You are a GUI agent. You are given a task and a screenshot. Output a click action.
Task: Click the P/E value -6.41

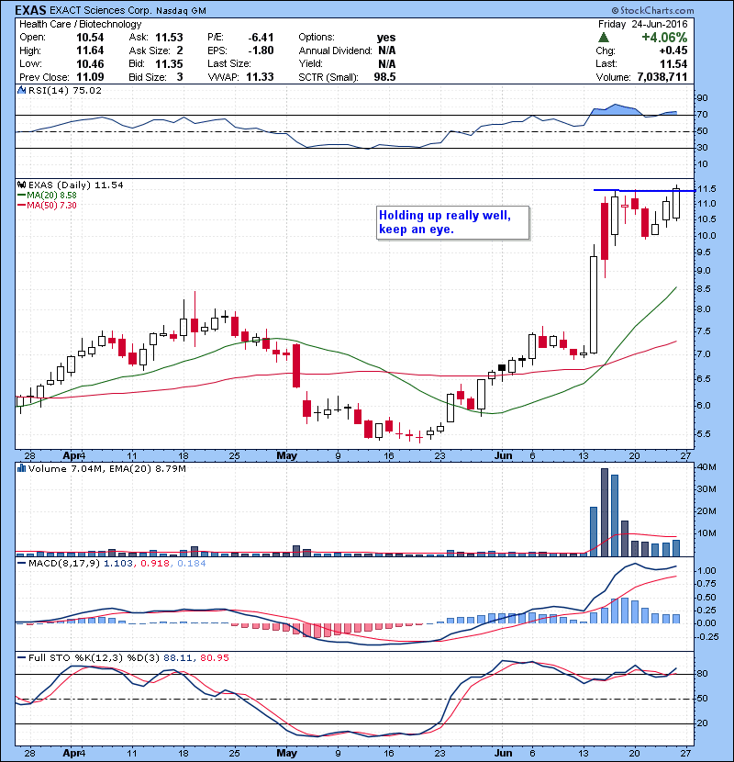[x=261, y=38]
